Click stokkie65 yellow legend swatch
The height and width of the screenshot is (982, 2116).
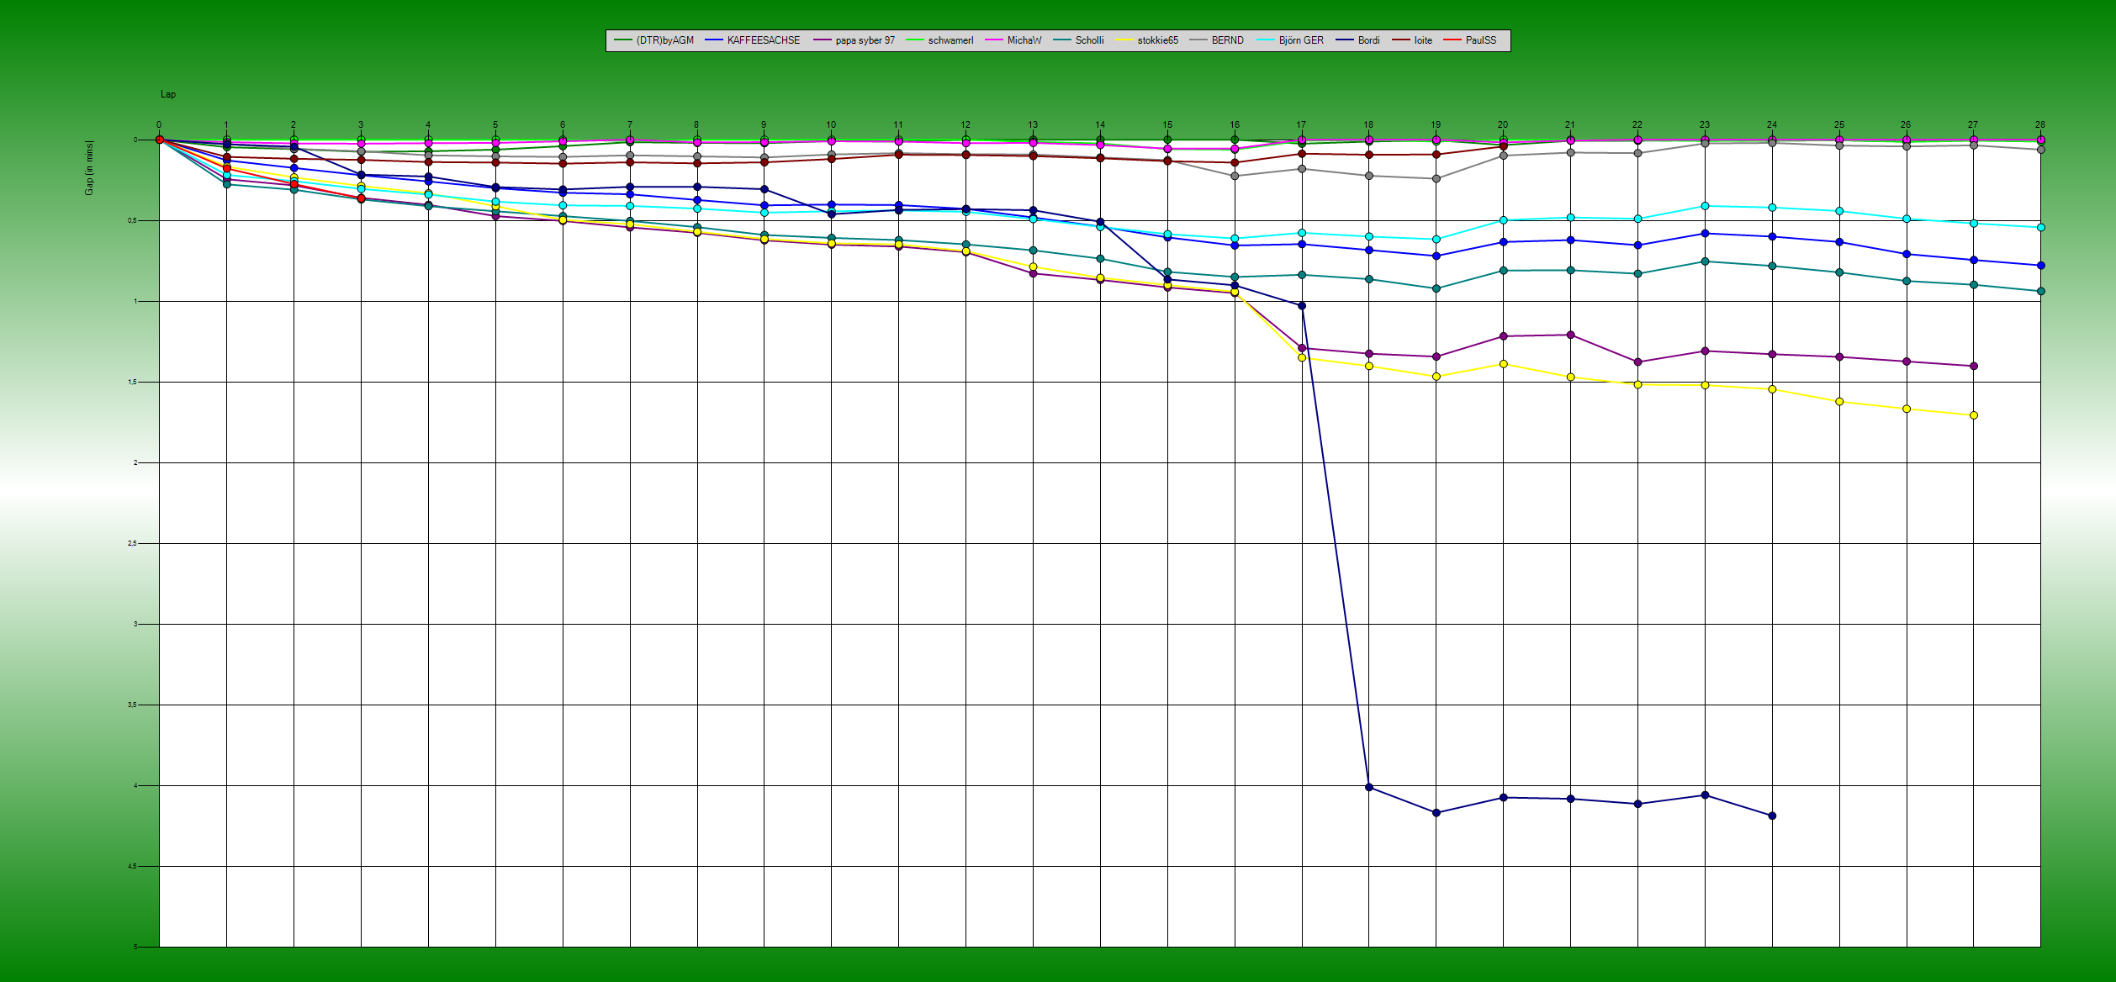pos(1124,40)
